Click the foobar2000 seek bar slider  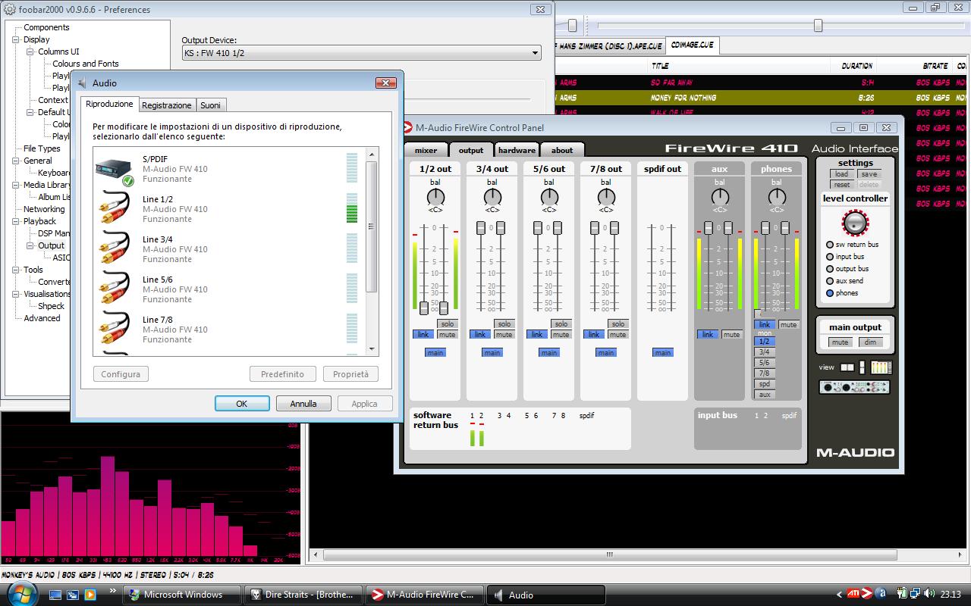point(818,26)
